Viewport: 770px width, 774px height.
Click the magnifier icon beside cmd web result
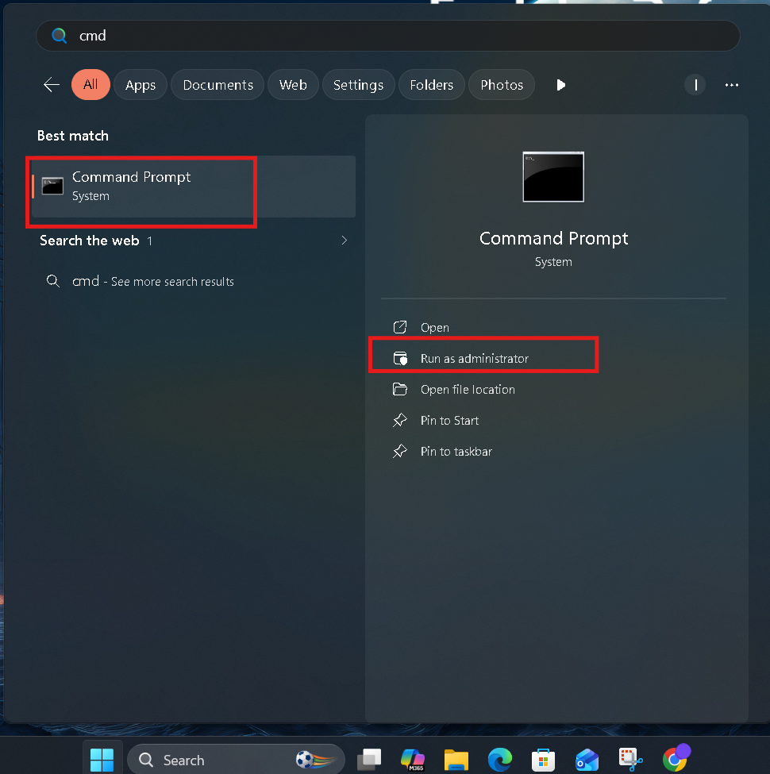click(x=53, y=281)
